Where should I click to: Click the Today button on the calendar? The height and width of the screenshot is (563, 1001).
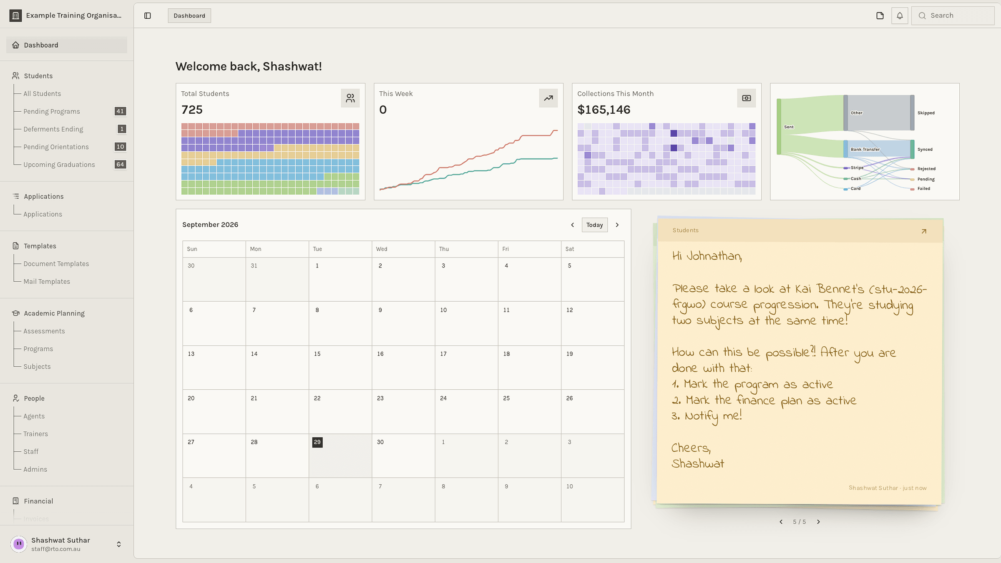click(594, 225)
